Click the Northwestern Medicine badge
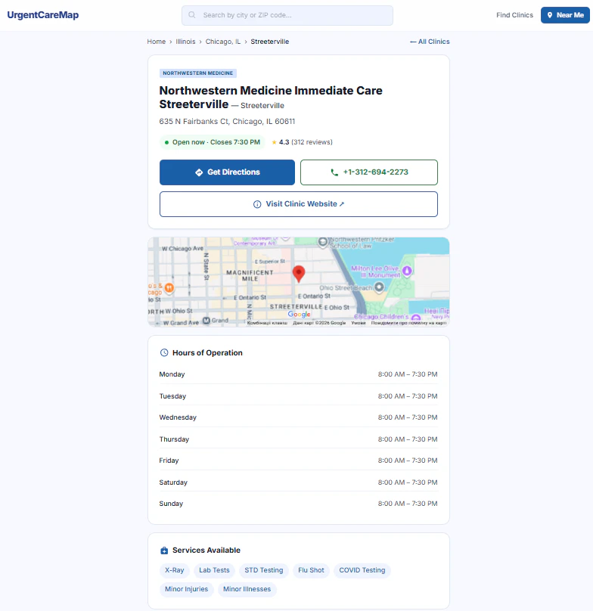Image resolution: width=593 pixels, height=611 pixels. pos(197,73)
